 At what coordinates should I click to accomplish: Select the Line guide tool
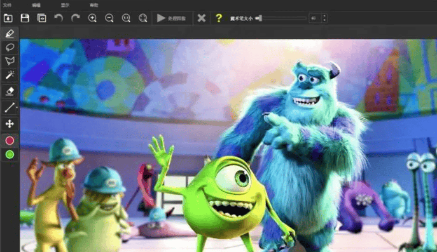coord(9,108)
